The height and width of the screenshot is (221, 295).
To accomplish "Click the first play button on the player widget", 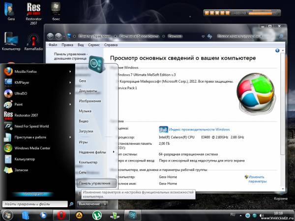I will 206,13.
